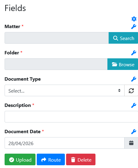Open the calendar date picker
The image size is (138, 168).
[x=131, y=143]
